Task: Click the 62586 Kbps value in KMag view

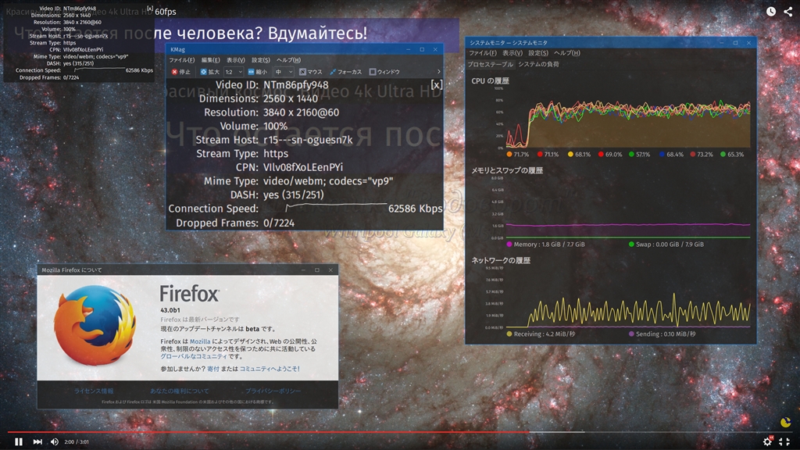Action: 415,209
